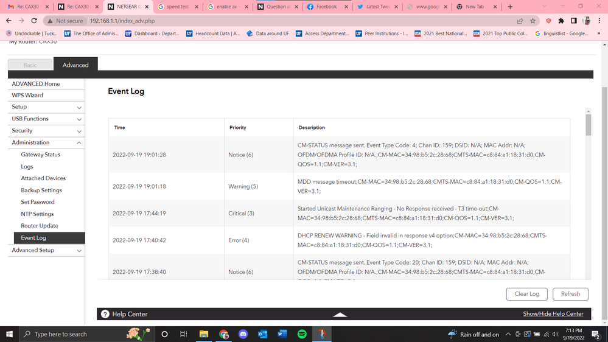The height and width of the screenshot is (342, 608).
Task: Select the Event Log menu item
Action: click(49, 238)
